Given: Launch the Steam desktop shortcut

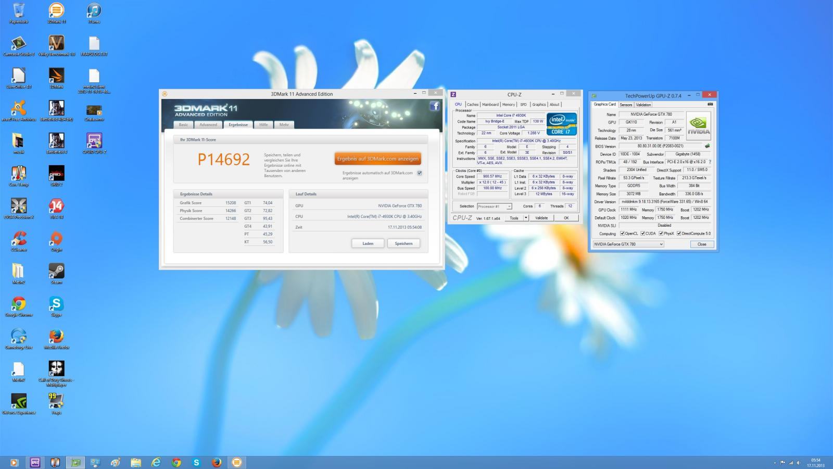Looking at the screenshot, I should point(56,274).
